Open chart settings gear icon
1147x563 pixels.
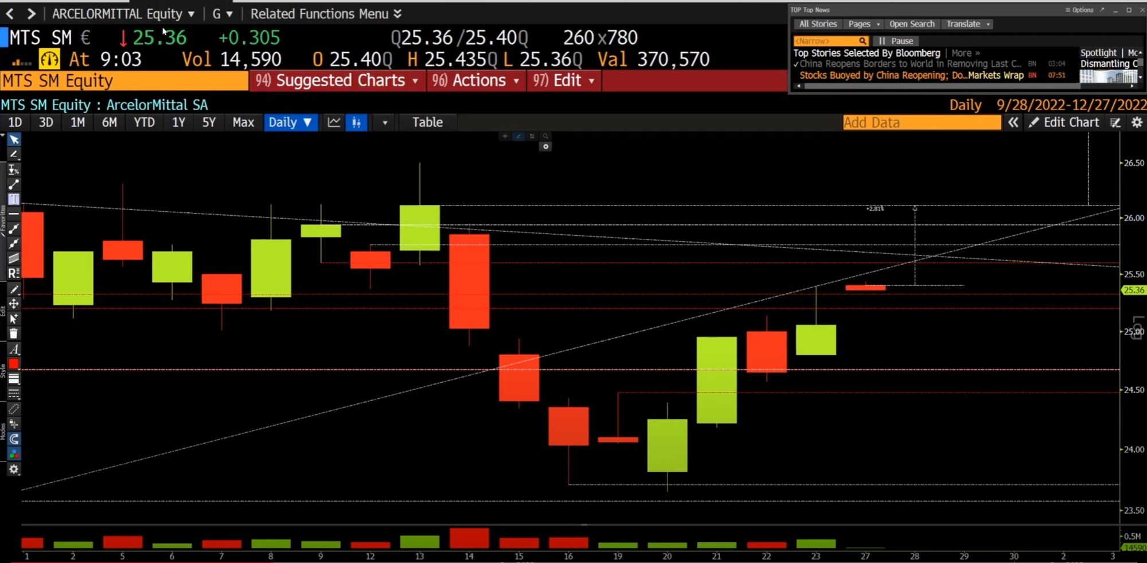[x=1137, y=122]
